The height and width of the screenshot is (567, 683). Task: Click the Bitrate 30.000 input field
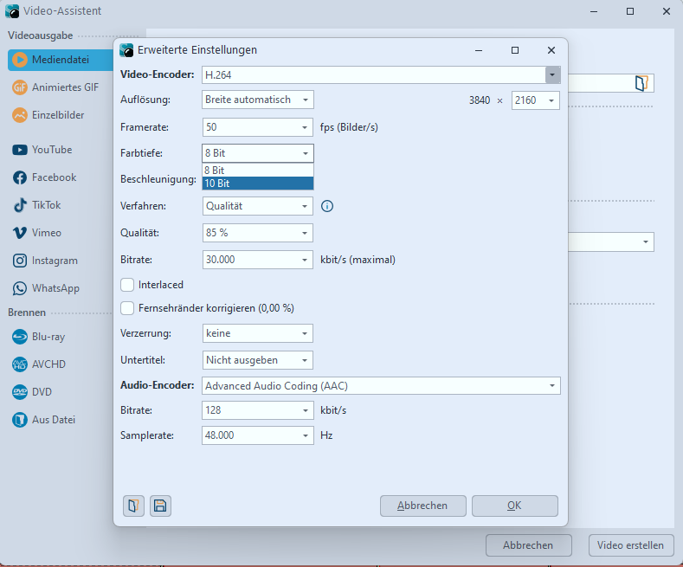click(x=249, y=259)
